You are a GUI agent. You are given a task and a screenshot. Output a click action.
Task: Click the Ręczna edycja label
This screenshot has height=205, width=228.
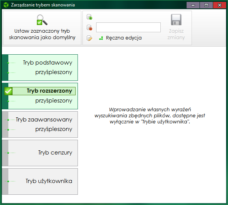coord(124,38)
